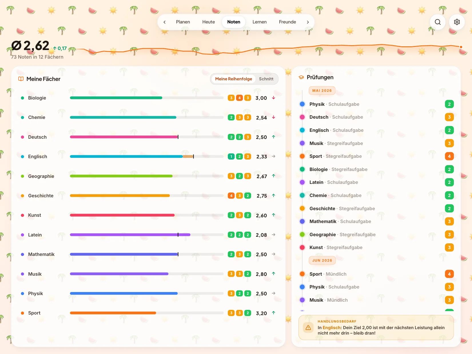This screenshot has height=354, width=472.
Task: Click the Englisch progress bar
Action: (147, 156)
